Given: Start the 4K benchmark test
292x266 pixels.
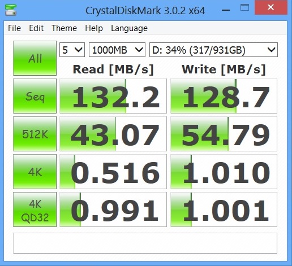Looking at the screenshot, I should pos(35,172).
